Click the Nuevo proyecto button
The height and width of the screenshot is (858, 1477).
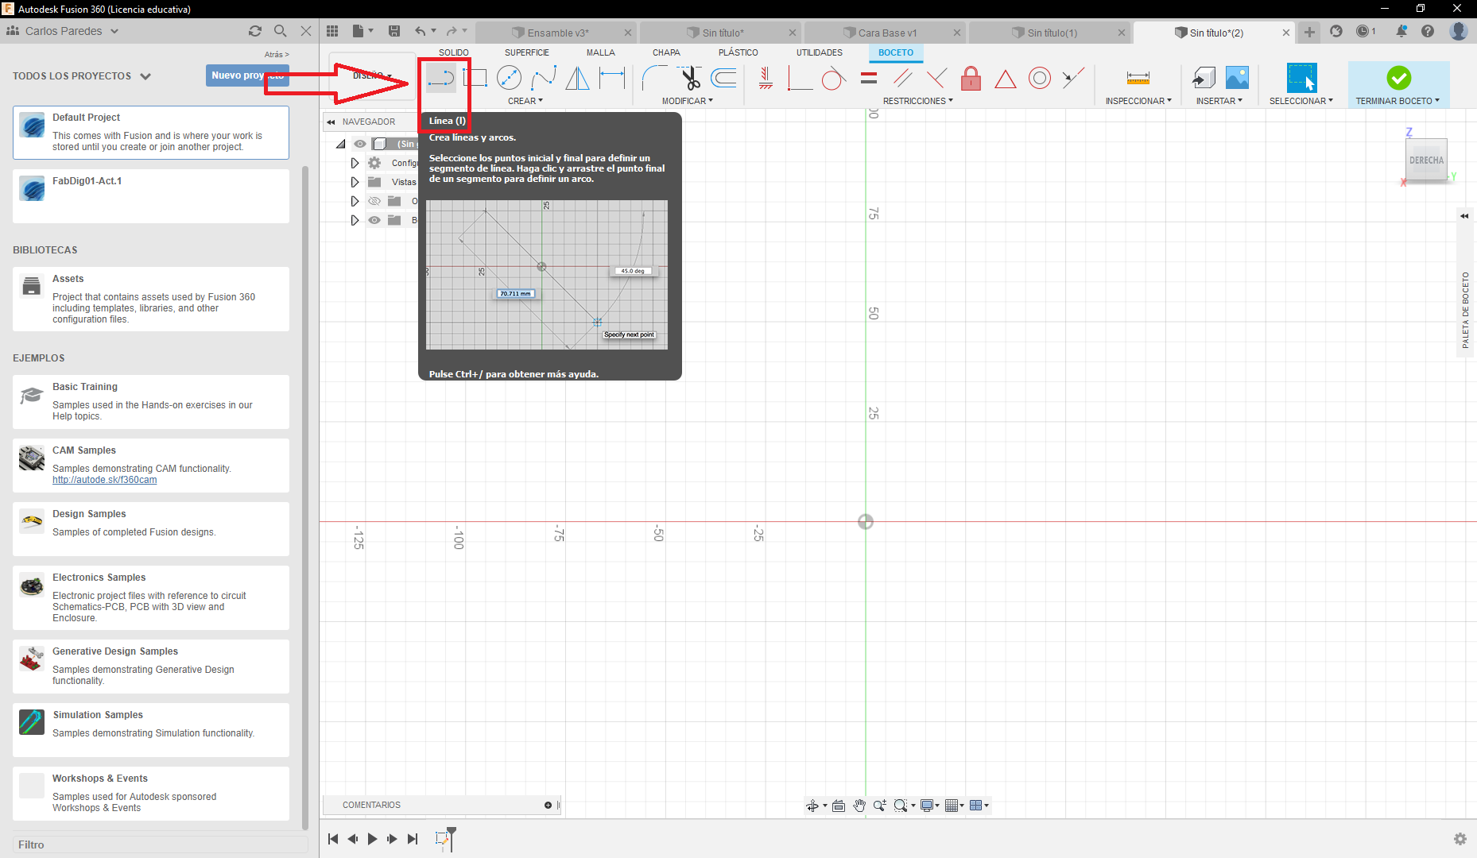pyautogui.click(x=247, y=75)
